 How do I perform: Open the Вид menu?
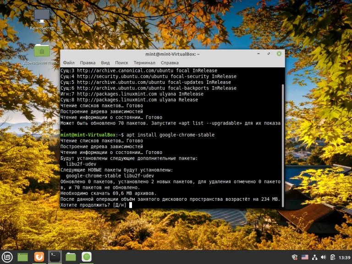coord(105,62)
